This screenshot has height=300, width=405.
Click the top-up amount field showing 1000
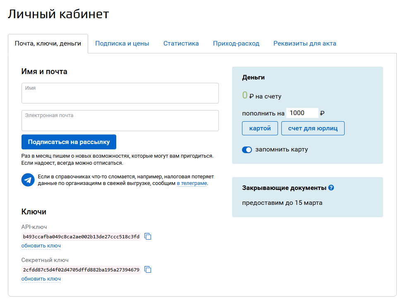click(x=302, y=113)
